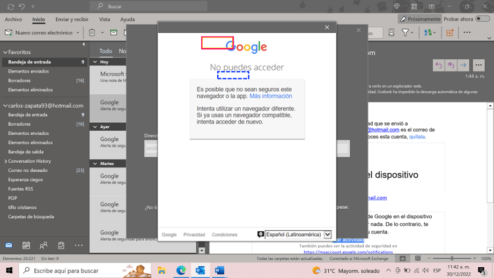Open the add-ins grid icon
The image size is (494, 278).
[x=450, y=32]
